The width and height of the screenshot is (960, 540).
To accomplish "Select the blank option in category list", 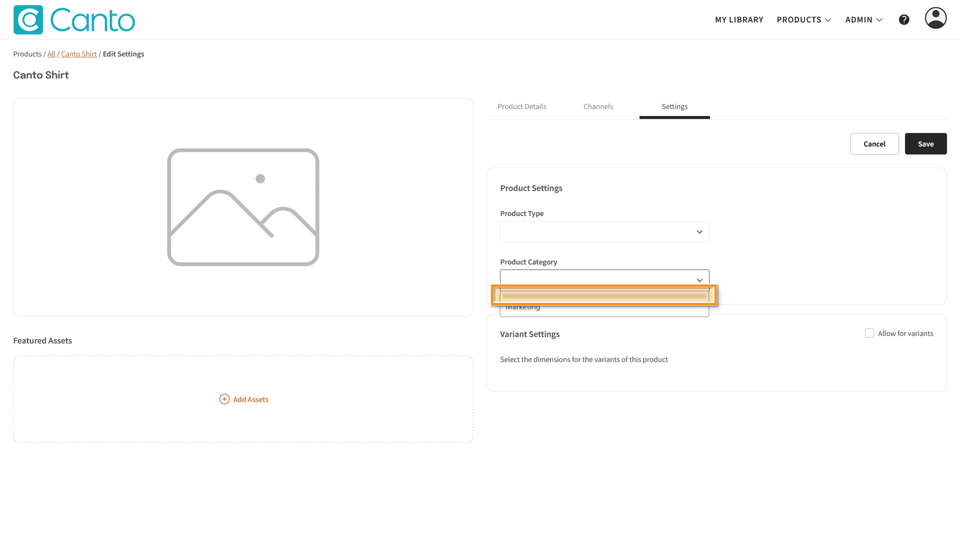I will click(x=604, y=295).
